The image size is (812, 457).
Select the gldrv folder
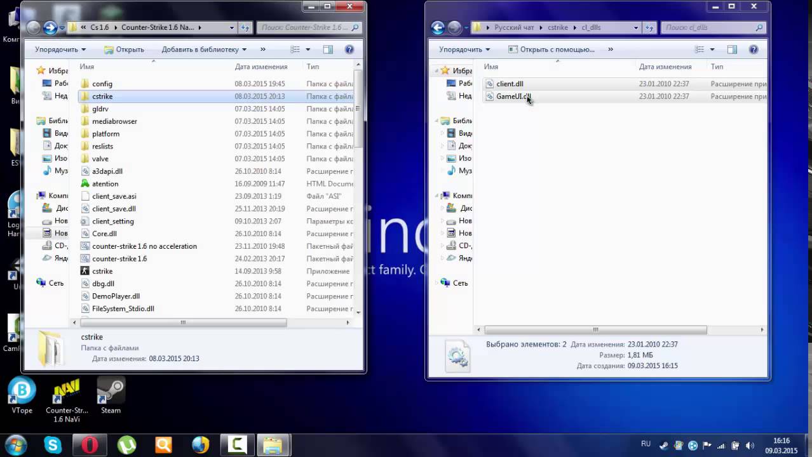pos(100,109)
